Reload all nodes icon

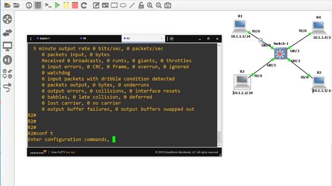(84, 5)
